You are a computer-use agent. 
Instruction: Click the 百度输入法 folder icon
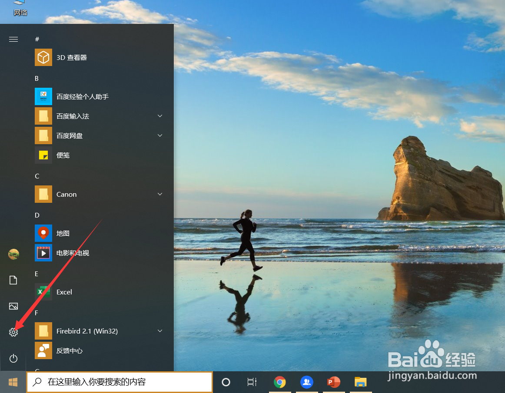tap(43, 116)
